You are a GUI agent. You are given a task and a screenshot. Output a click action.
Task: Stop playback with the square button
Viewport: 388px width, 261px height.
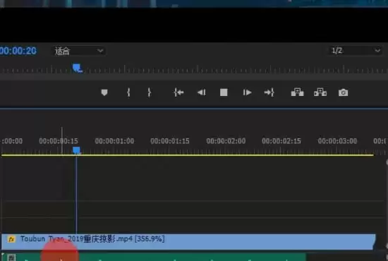(x=224, y=92)
